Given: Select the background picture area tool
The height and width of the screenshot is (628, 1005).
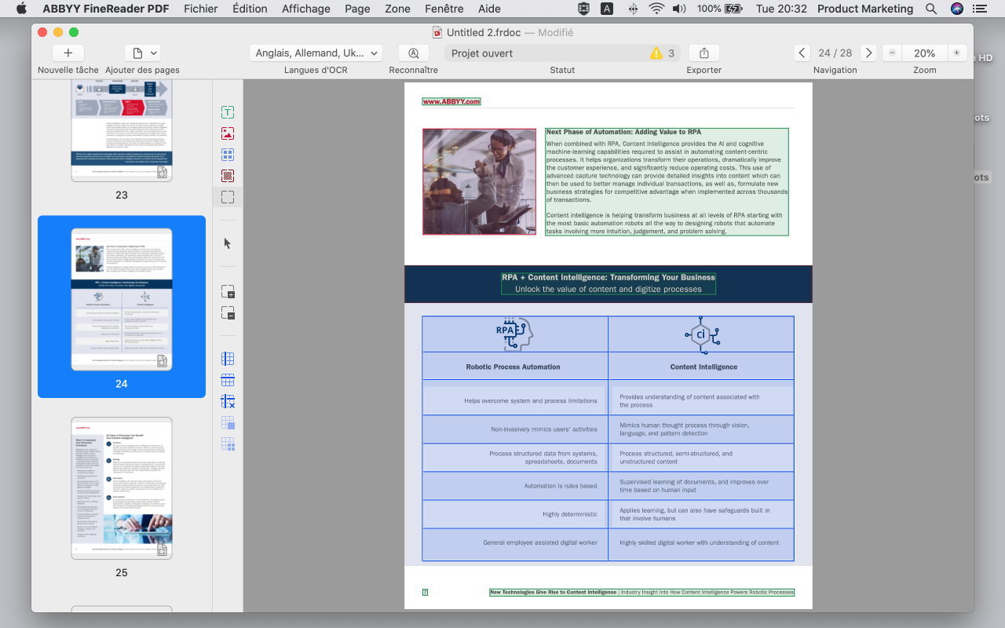Looking at the screenshot, I should click(x=228, y=176).
